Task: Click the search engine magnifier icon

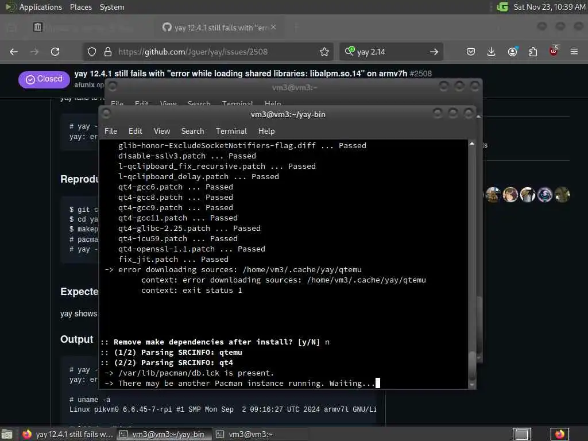Action: 350,51
